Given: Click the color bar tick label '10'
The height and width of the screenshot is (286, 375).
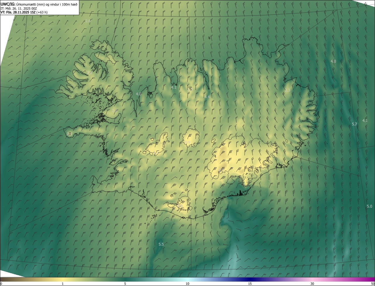Looking at the screenshot, I should coord(187,284).
